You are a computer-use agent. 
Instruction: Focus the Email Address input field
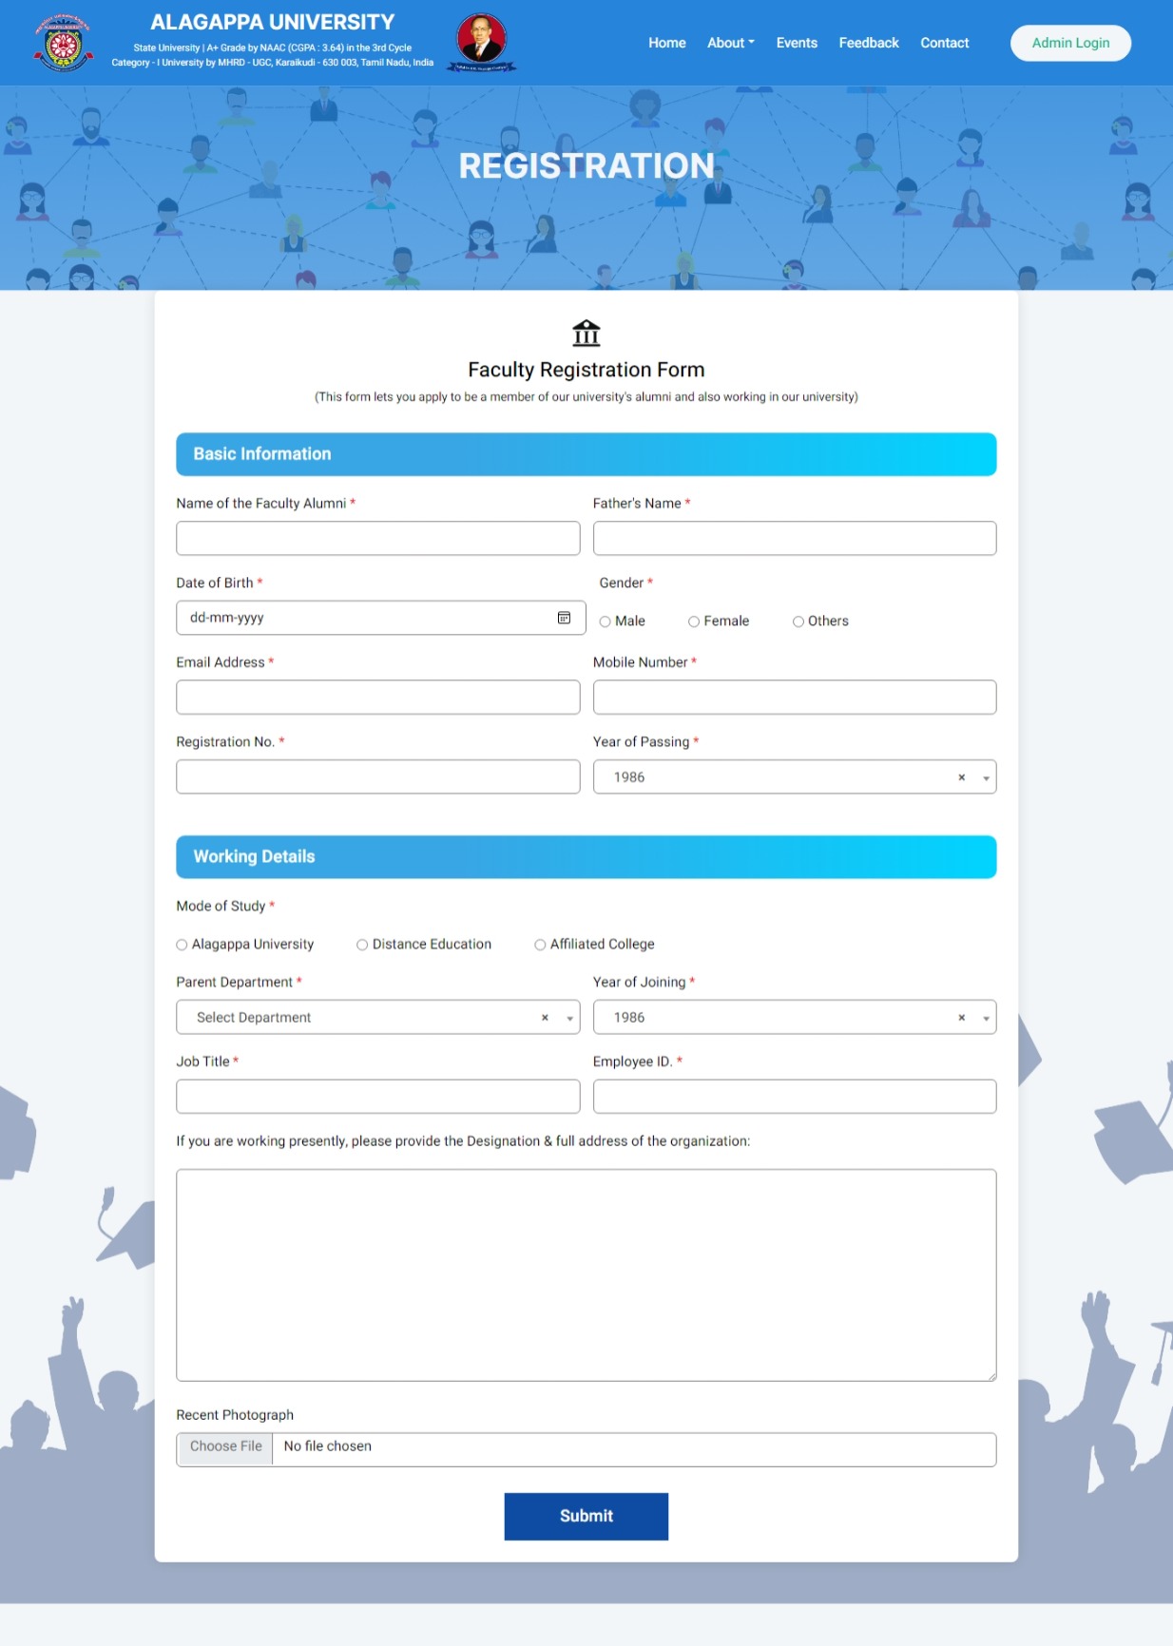point(377,698)
